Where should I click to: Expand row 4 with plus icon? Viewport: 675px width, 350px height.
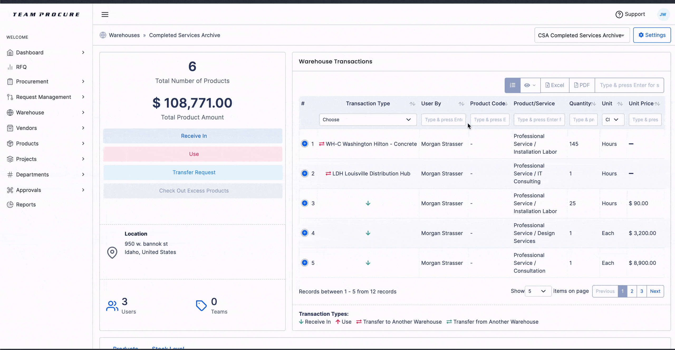point(305,233)
